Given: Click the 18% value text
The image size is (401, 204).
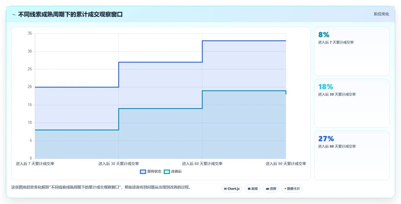Looking at the screenshot, I should click(326, 87).
